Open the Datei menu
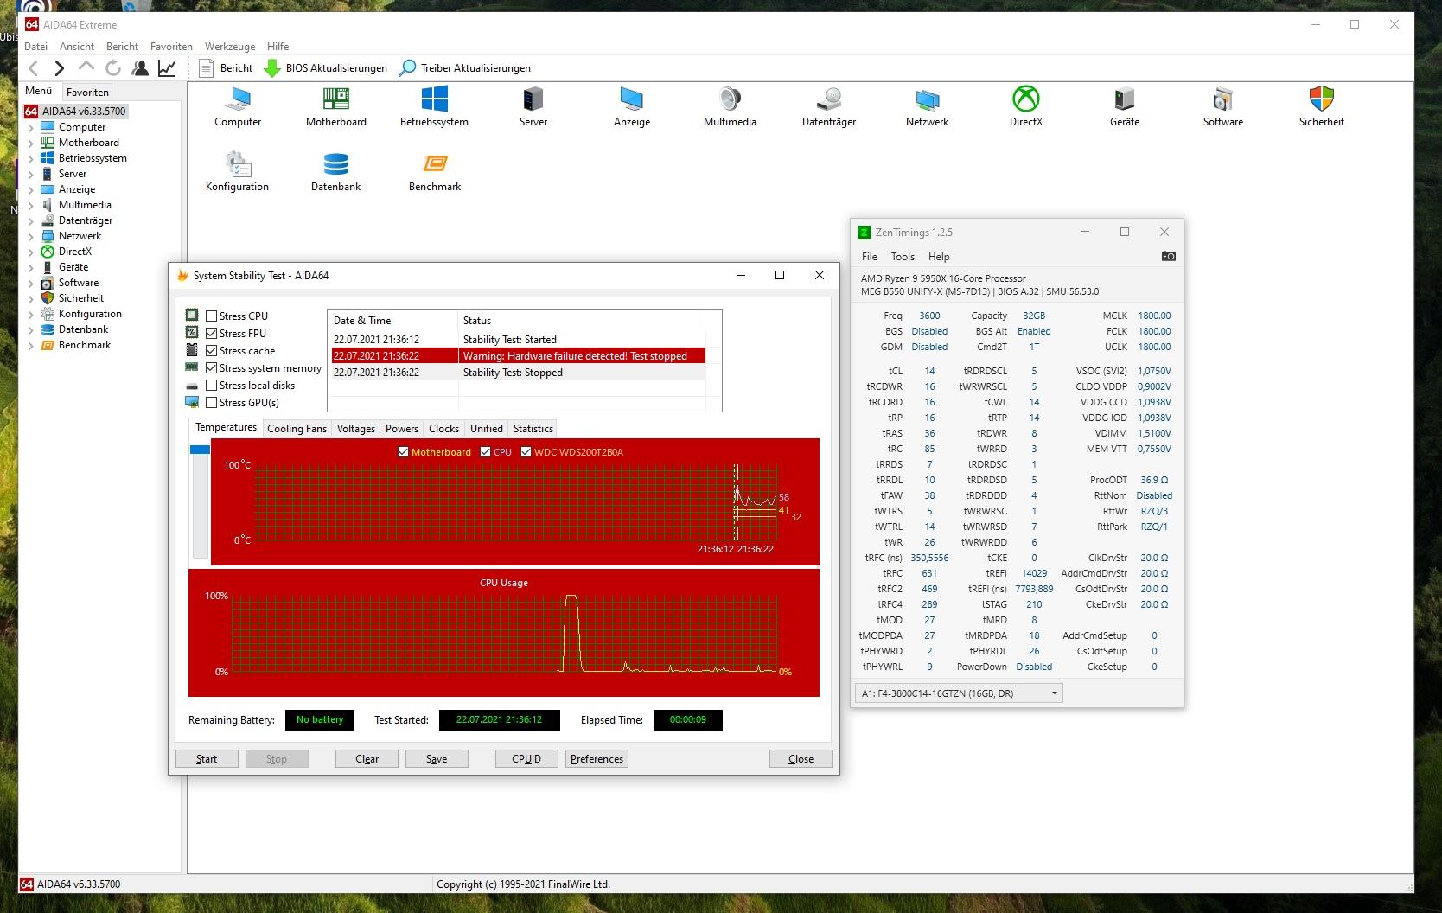1442x913 pixels. (x=35, y=47)
